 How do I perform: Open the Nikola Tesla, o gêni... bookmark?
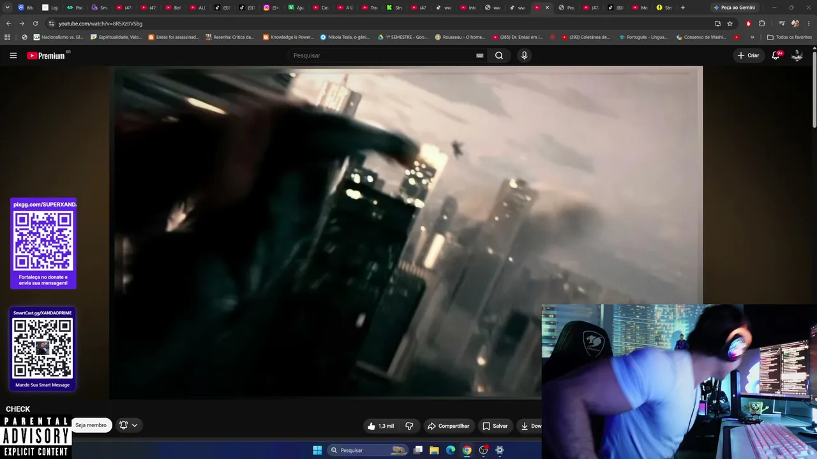pos(345,37)
